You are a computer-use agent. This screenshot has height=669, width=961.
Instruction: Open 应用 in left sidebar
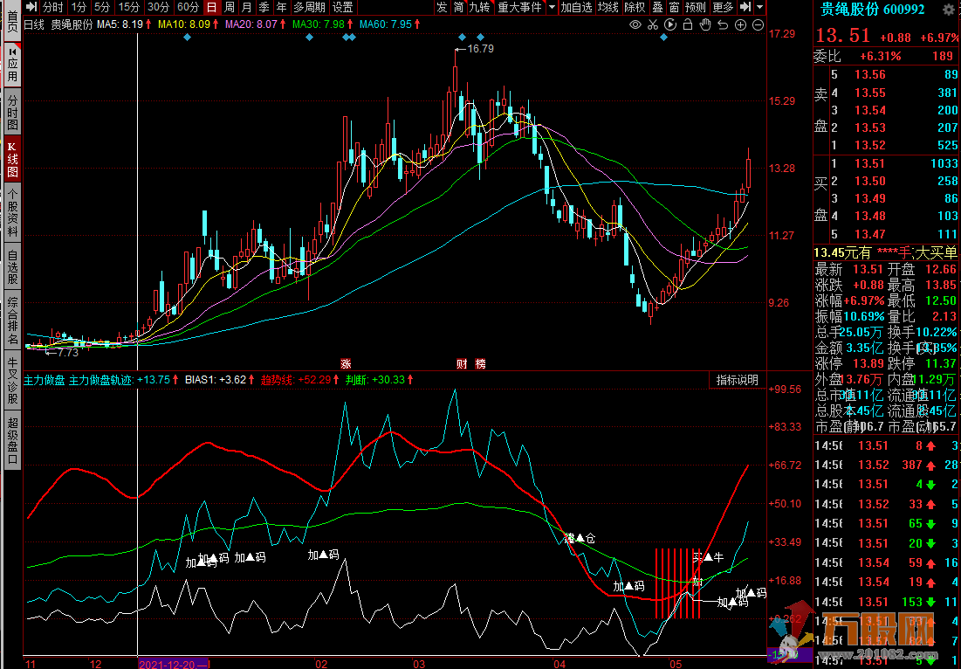12,66
